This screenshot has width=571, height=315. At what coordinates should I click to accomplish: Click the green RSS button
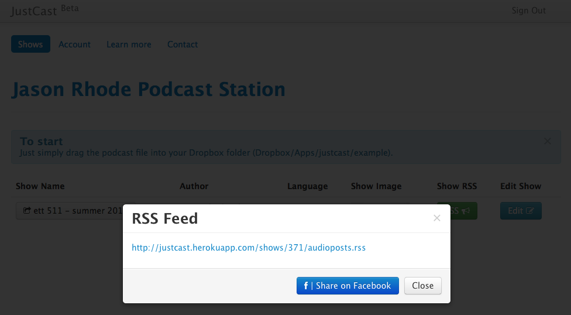(463, 211)
